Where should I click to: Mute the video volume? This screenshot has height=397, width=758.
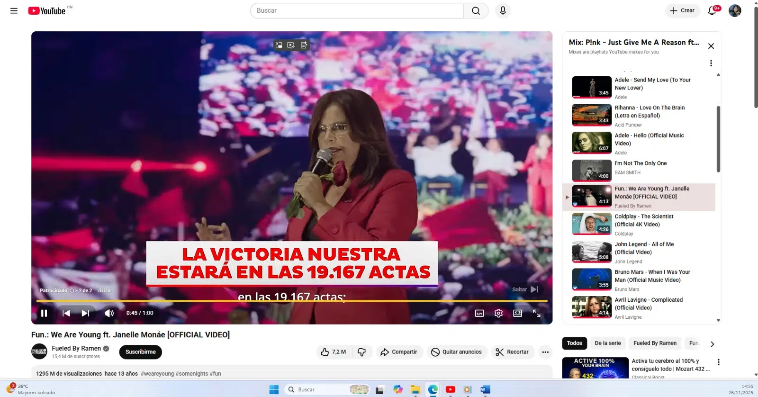109,313
